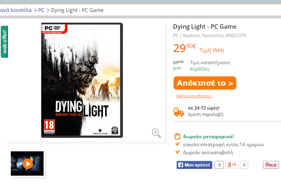This screenshot has width=281, height=184.
Task: Click the orange 'Απόκτησέ το >' button
Action: coord(205,83)
